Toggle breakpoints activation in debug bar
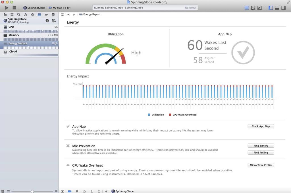This screenshot has height=193, width=291. tap(70, 191)
